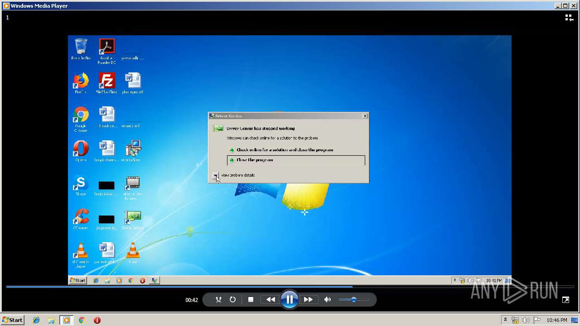
Task: Launch Internet Explorer from the taskbar
Action: (36, 320)
